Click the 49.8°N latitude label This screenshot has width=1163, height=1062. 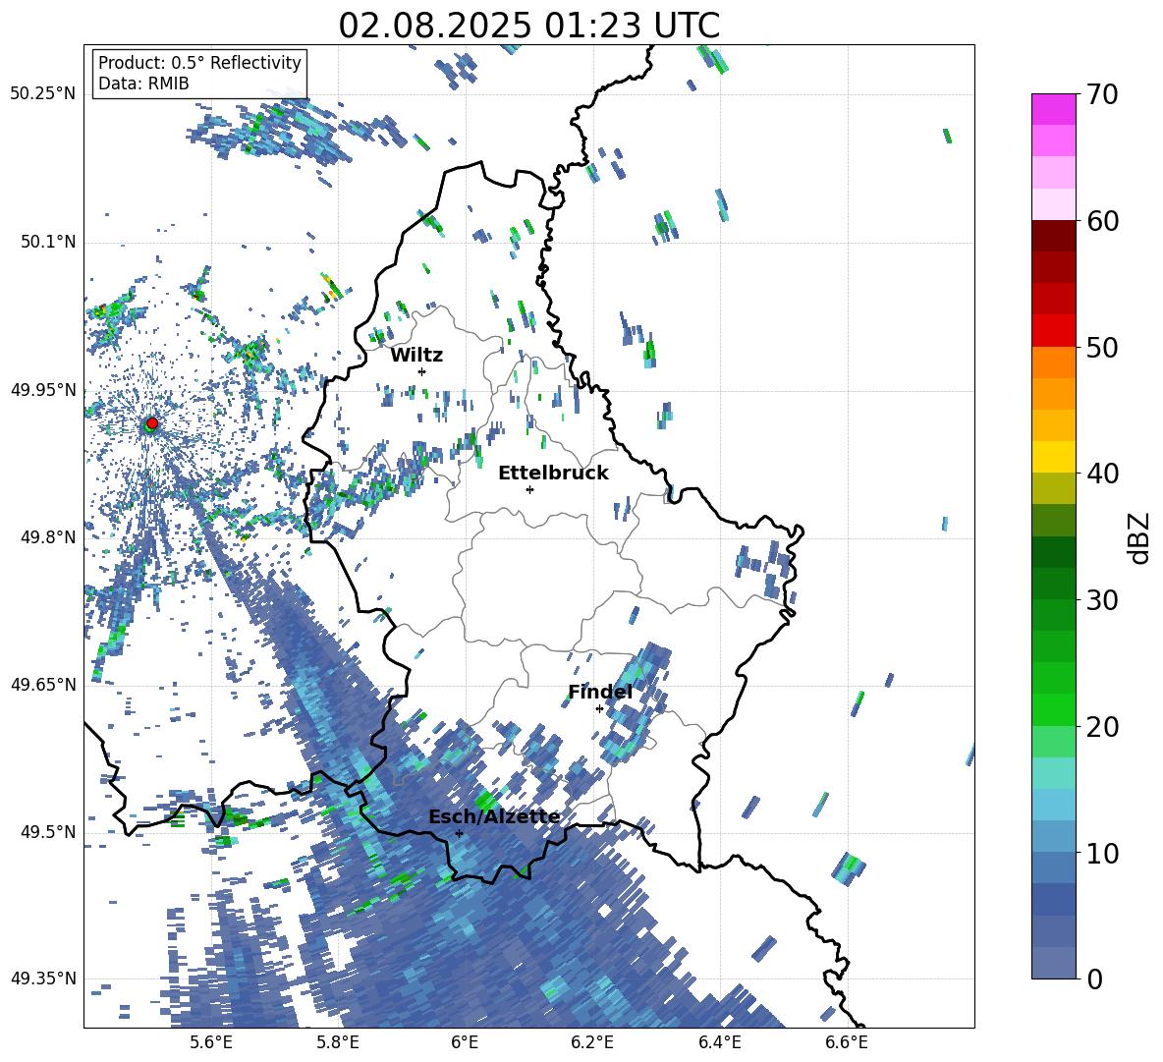48,537
